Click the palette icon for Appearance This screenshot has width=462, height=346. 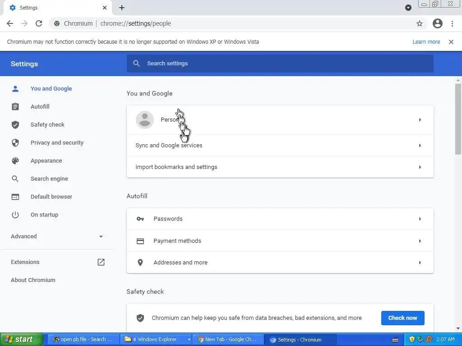point(15,161)
